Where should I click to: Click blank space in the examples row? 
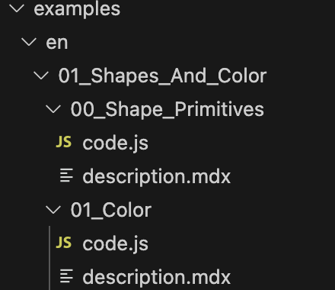pos(226,8)
